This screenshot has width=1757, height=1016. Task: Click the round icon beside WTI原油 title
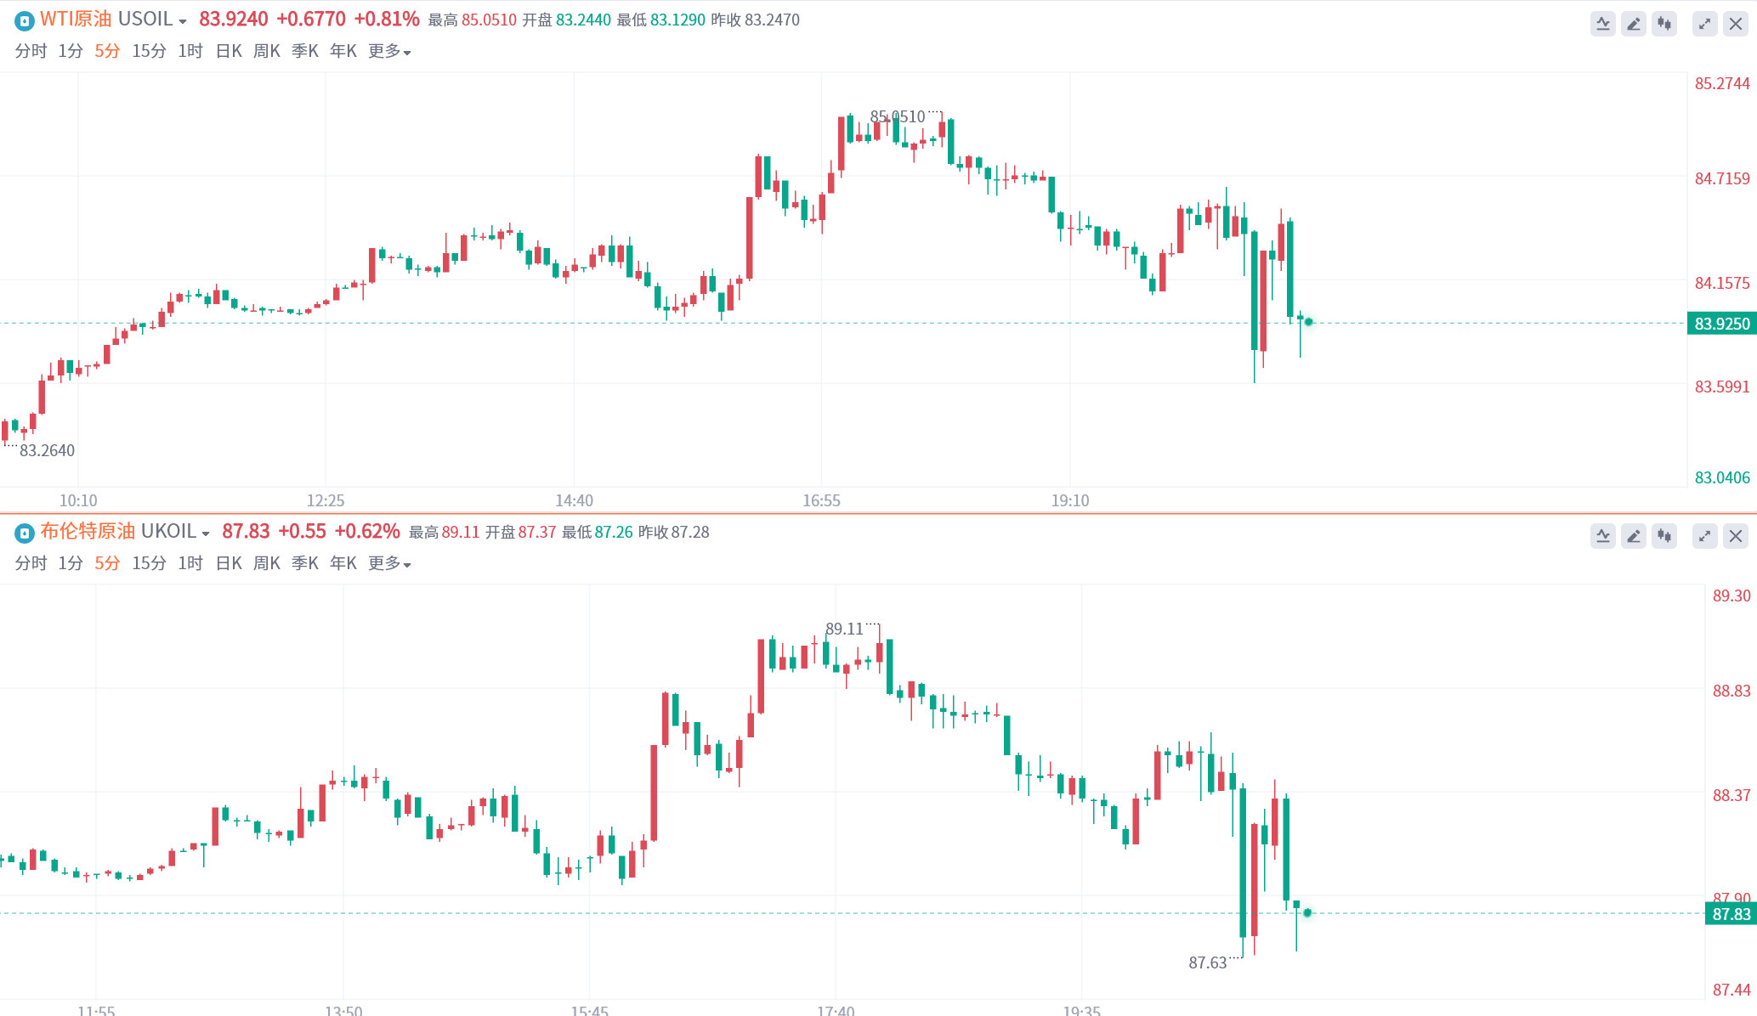[x=25, y=21]
